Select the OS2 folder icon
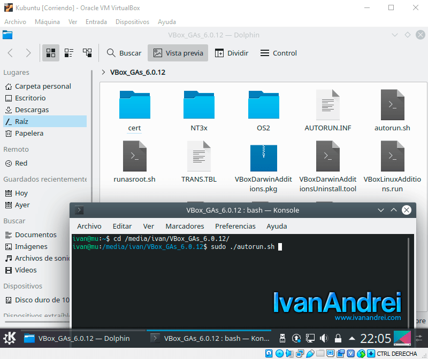 point(263,105)
